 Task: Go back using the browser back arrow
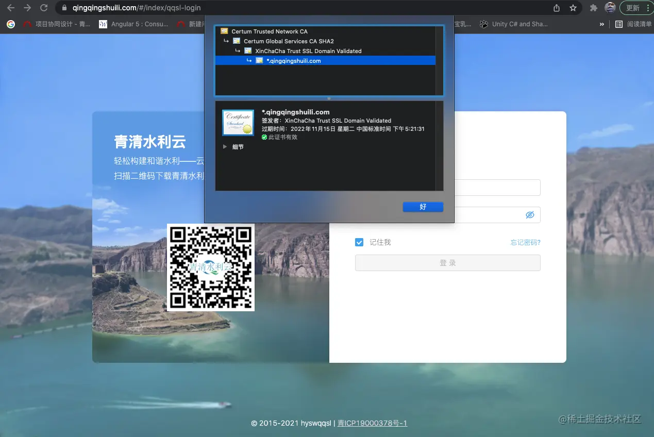(x=10, y=8)
